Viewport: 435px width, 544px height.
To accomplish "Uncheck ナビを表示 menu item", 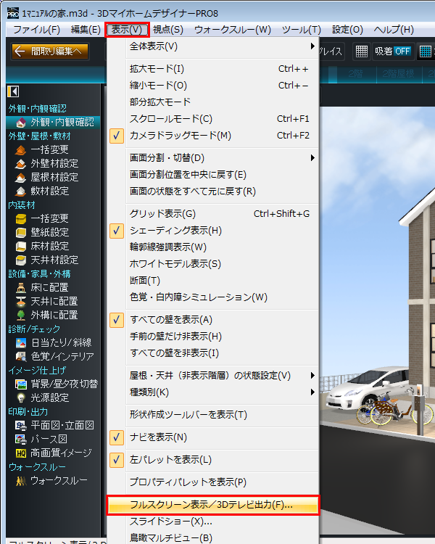I will point(157,437).
